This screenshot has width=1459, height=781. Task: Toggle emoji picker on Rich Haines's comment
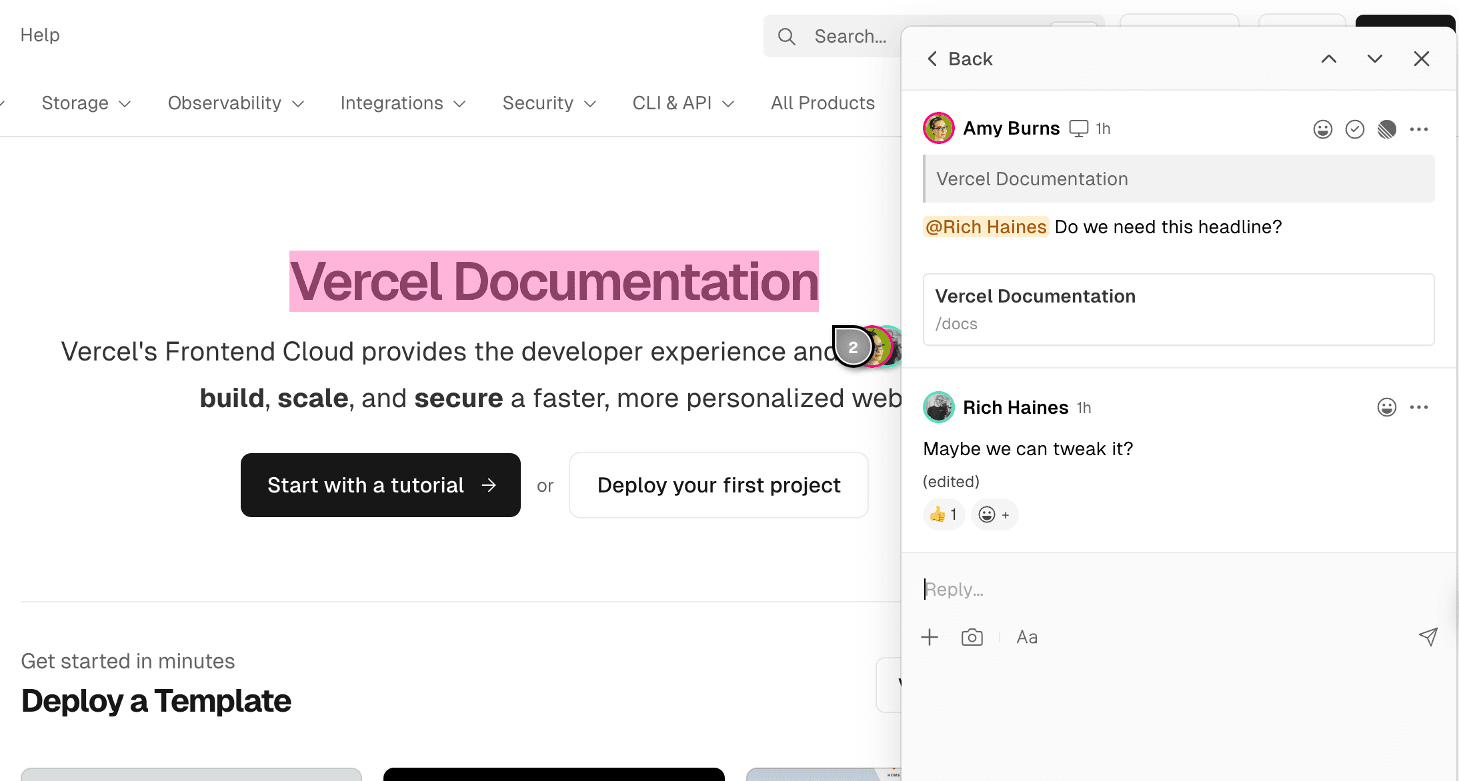(1386, 407)
